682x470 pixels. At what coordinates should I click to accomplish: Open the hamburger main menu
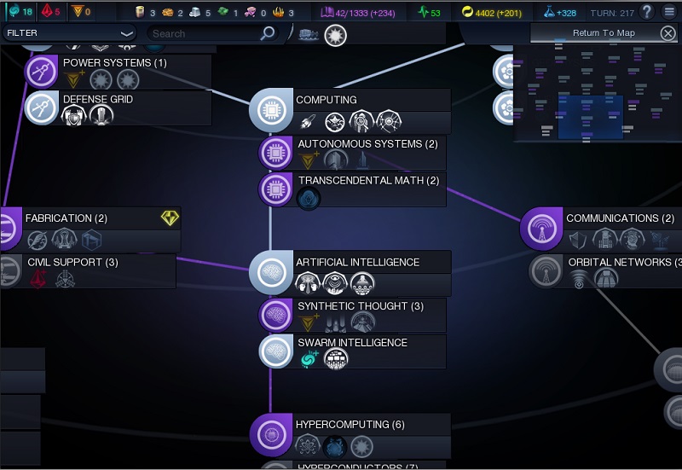(669, 12)
